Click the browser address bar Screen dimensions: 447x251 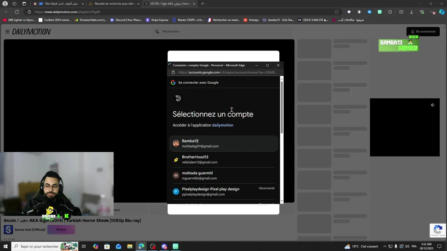pyautogui.click(x=182, y=12)
